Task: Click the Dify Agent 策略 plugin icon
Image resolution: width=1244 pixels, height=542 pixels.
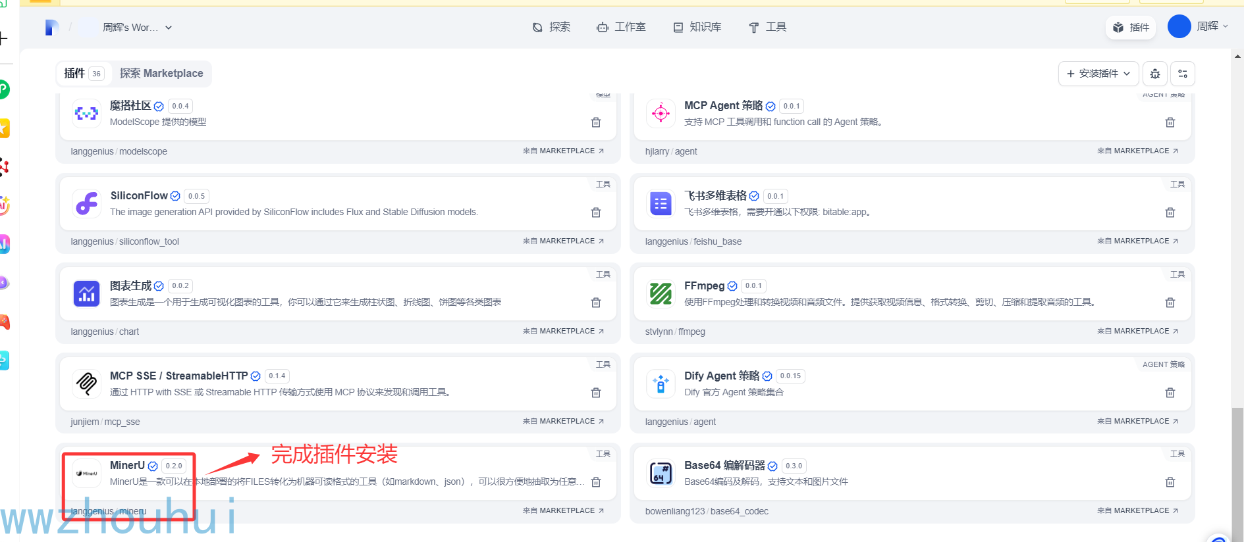Action: 661,383
